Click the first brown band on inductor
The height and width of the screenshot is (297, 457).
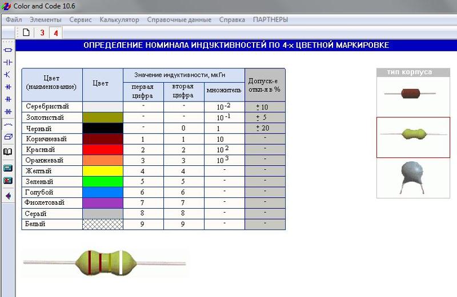click(x=90, y=262)
